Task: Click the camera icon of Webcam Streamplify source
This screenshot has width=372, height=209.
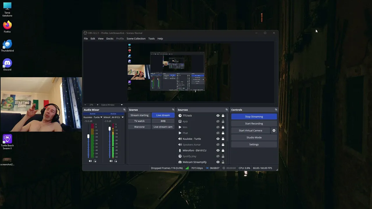Action: [180, 162]
